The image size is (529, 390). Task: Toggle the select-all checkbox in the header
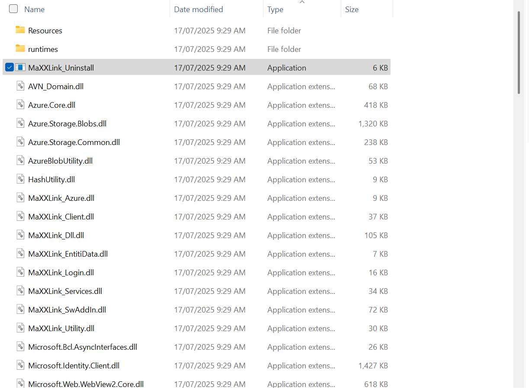13,9
